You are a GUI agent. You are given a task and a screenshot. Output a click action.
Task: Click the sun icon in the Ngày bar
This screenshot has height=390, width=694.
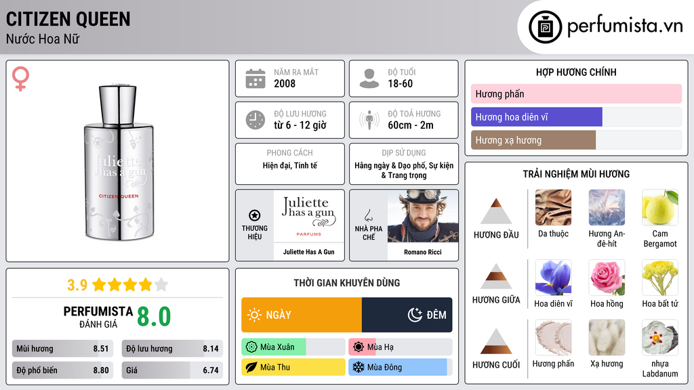tap(255, 315)
